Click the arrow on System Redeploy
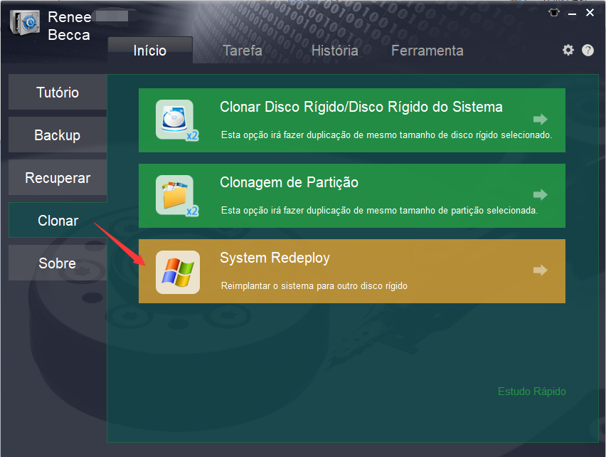Screen dimensions: 606x457 point(541,270)
